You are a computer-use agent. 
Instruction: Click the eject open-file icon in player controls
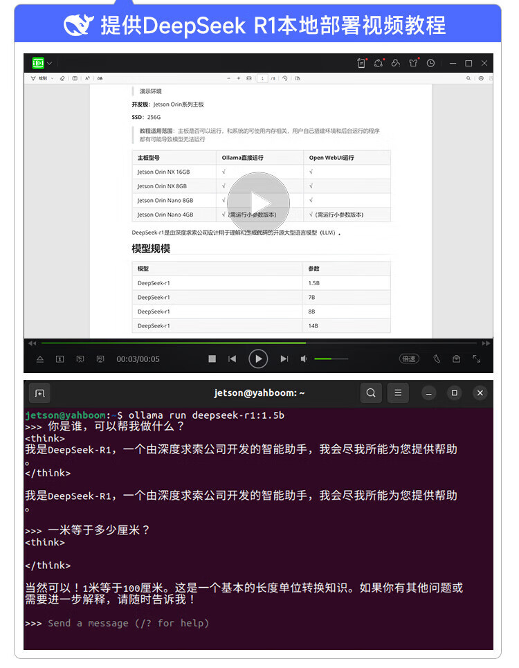[40, 359]
